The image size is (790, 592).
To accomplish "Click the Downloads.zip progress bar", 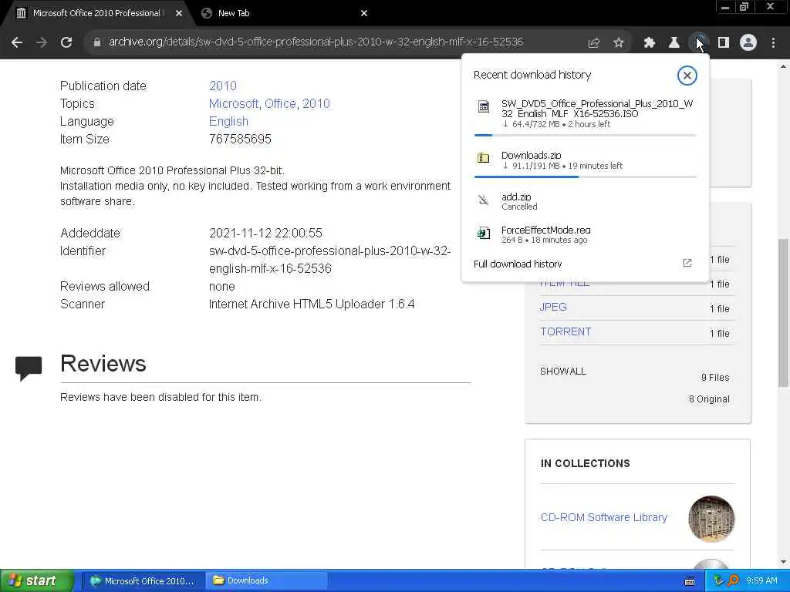I will [x=585, y=177].
